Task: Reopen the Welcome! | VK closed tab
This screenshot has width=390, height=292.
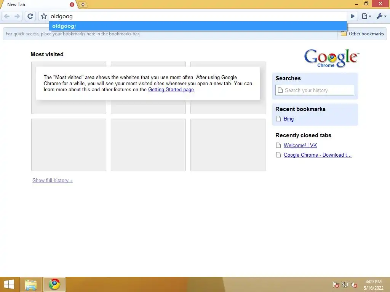Action: point(300,146)
